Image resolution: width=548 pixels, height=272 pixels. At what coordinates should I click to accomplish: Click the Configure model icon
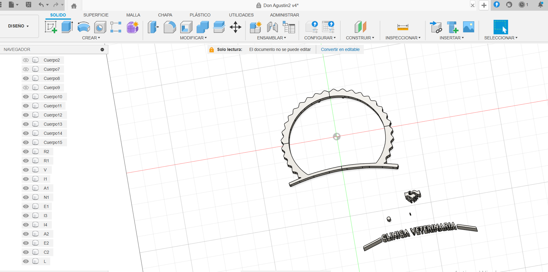click(312, 27)
